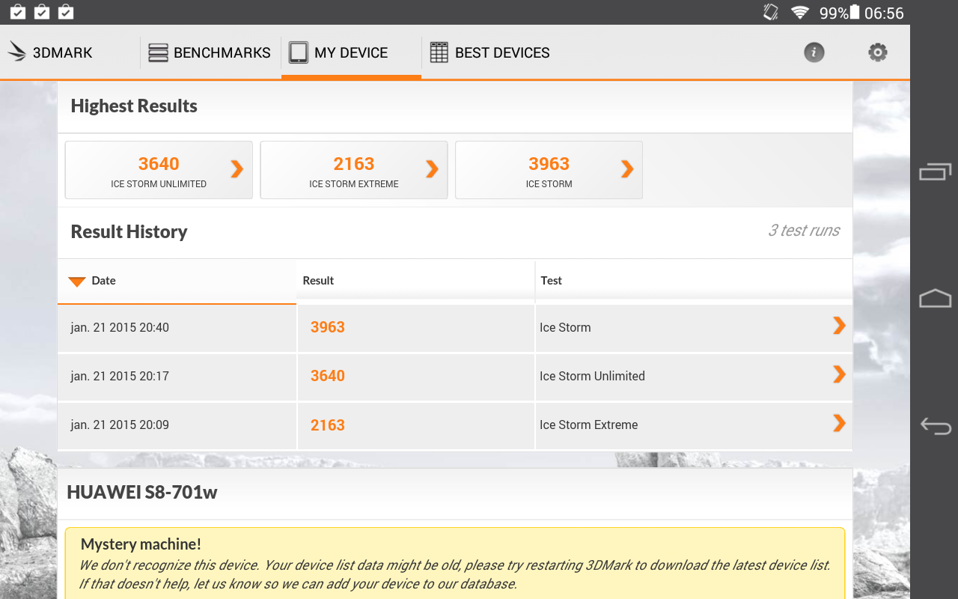Expand Ice Storm result row chevron

pyautogui.click(x=839, y=325)
